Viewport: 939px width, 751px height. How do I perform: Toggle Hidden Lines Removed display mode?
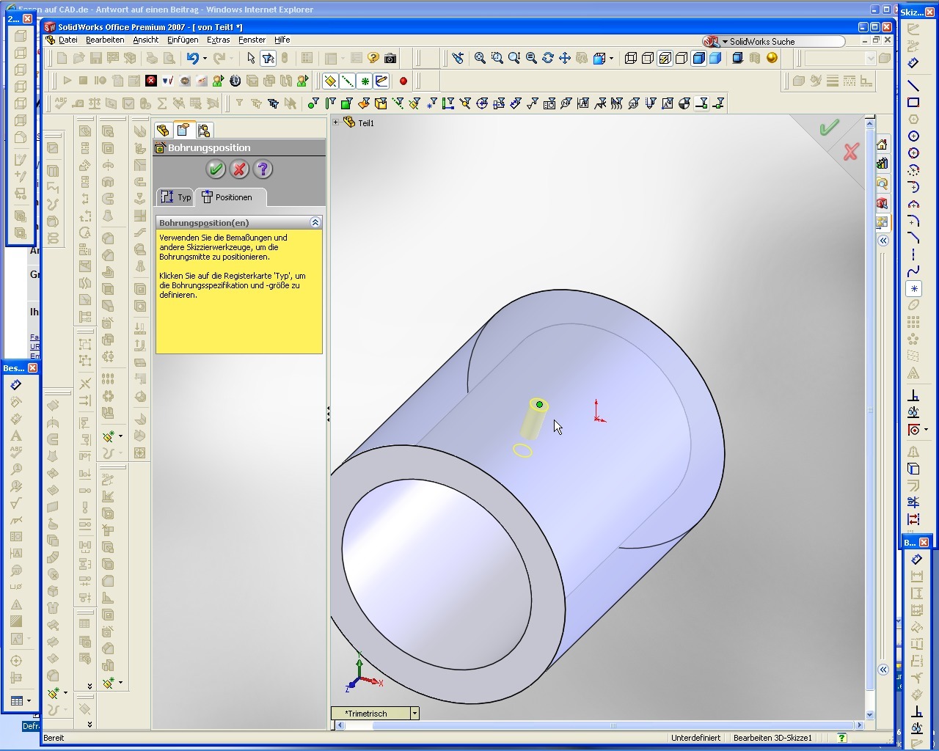pyautogui.click(x=682, y=58)
